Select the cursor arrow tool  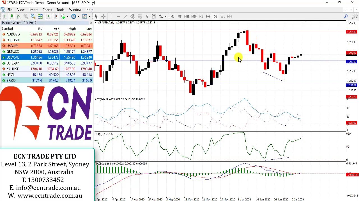pos(96,16)
